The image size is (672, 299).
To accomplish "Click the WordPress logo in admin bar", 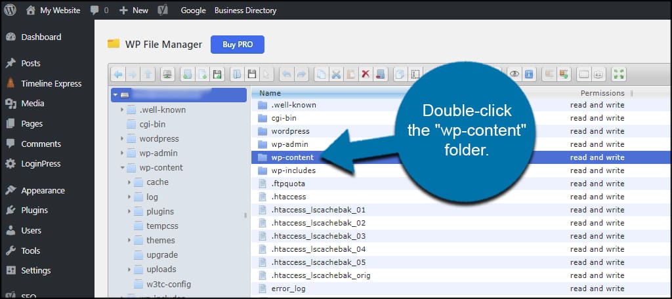I will click(10, 10).
